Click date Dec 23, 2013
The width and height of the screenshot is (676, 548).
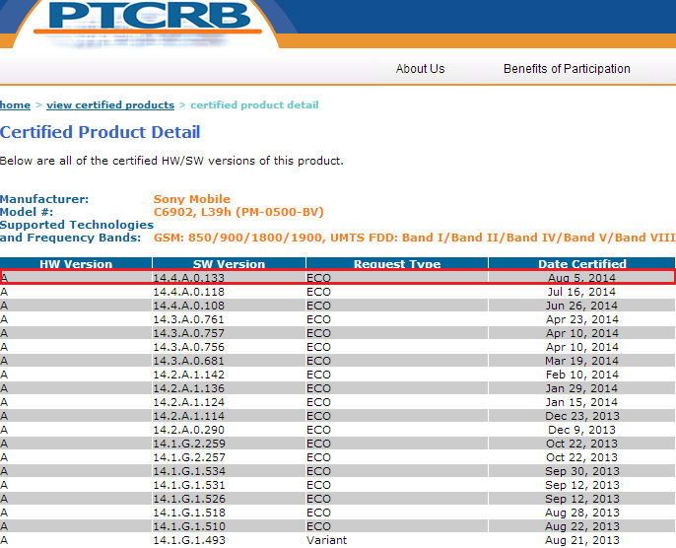tap(582, 416)
